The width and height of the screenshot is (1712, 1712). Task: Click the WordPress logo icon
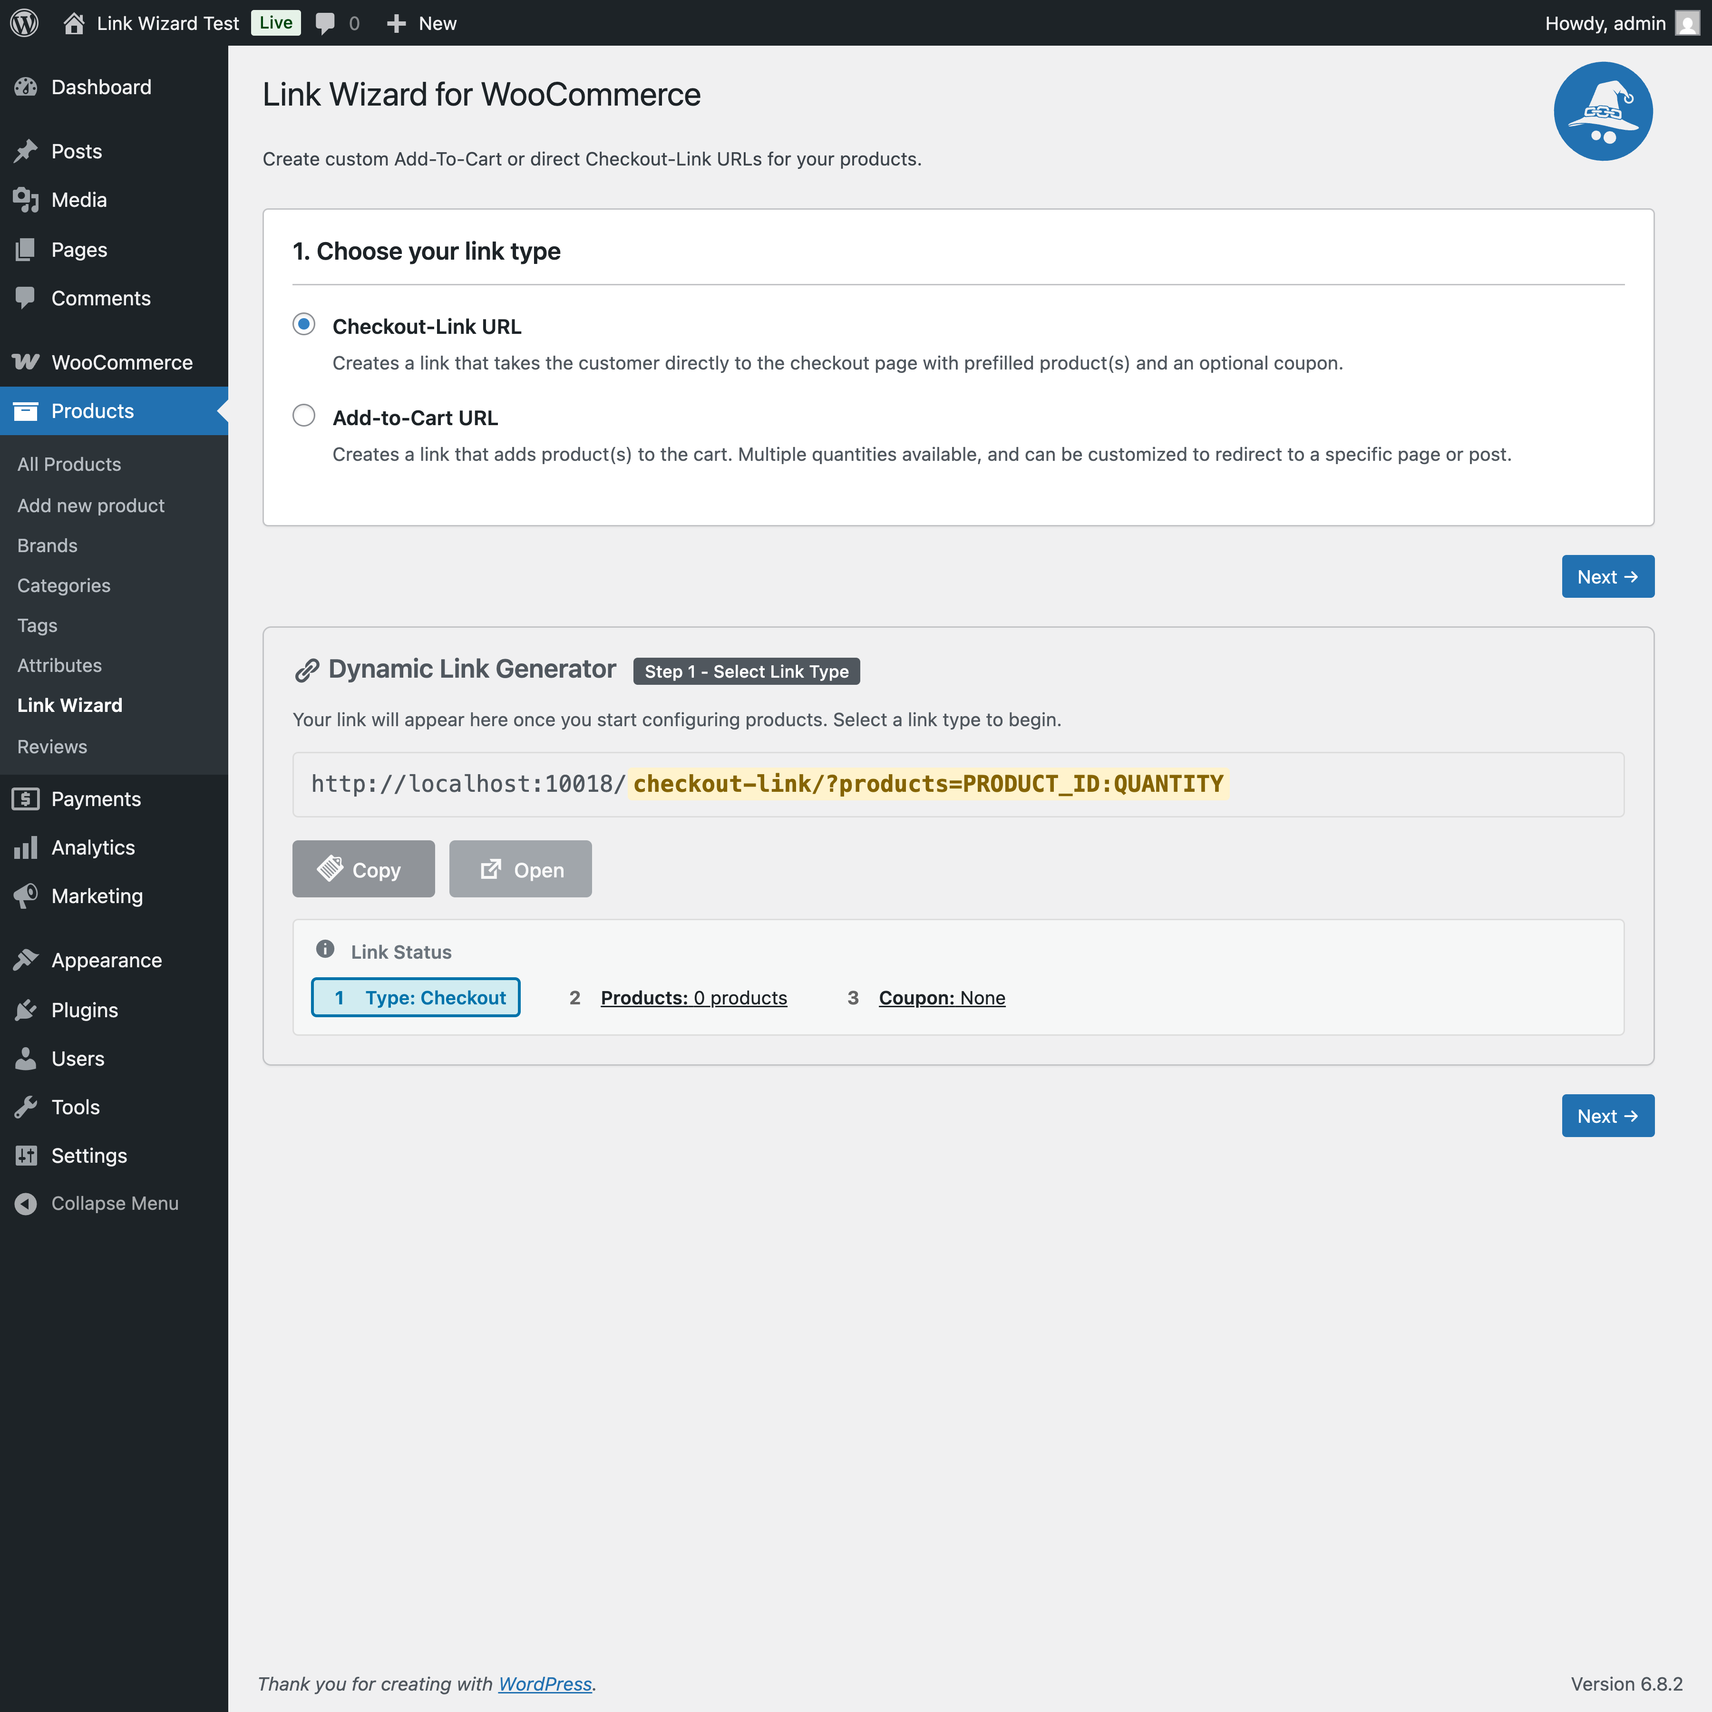[x=24, y=23]
